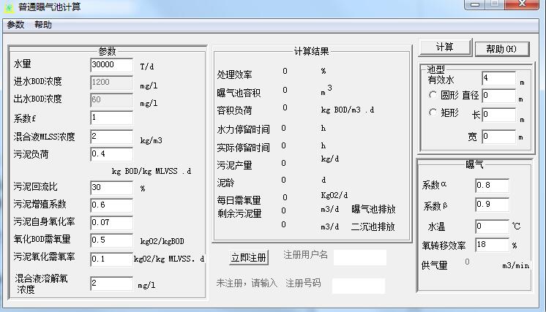Viewport: 546px width, 312px height.
Task: Click the 混合液MLSS浓度 input field
Action: point(111,137)
